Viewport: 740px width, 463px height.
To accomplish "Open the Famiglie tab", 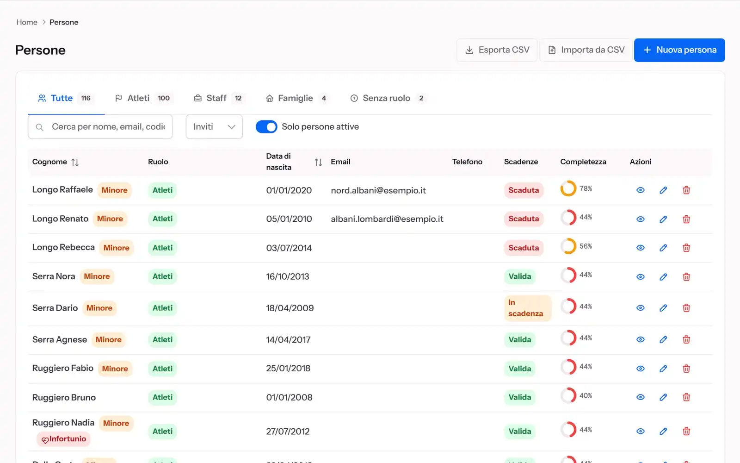I will pos(297,98).
